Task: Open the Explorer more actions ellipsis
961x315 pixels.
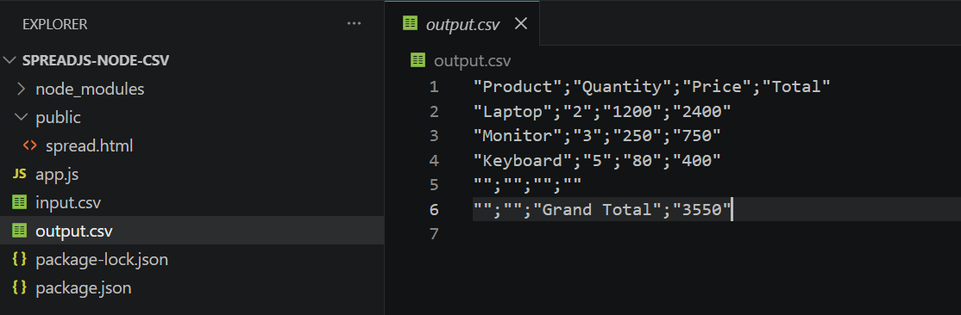Action: [x=354, y=24]
